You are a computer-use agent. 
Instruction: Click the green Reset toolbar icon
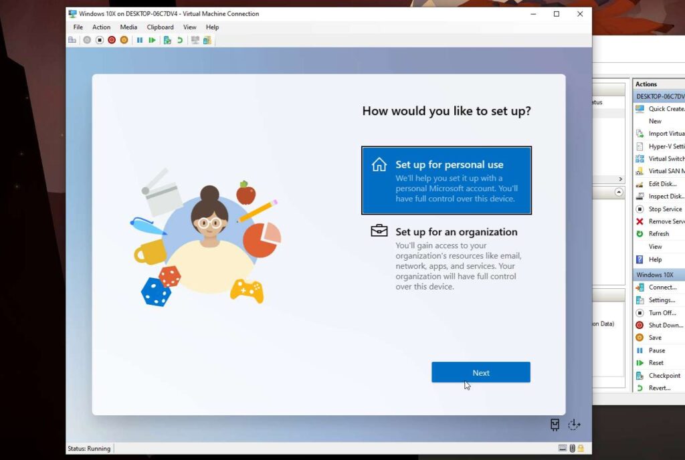152,40
